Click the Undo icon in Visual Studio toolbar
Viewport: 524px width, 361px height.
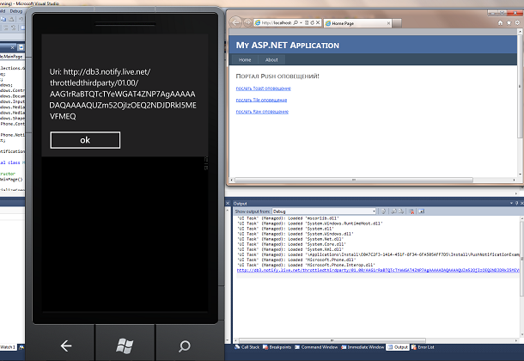(21, 20)
